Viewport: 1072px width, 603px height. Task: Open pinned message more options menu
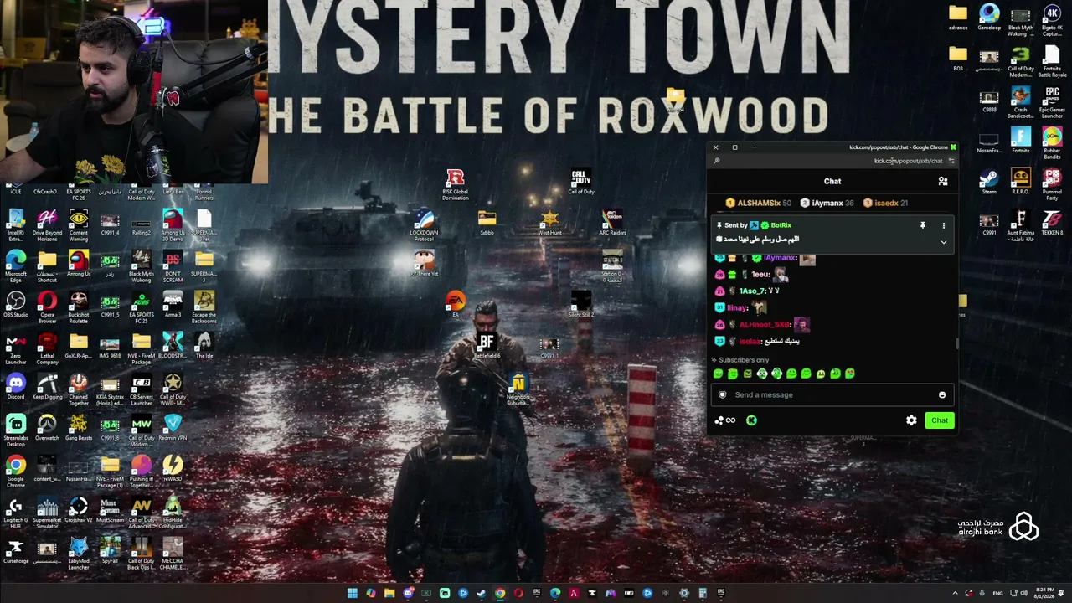tap(943, 225)
